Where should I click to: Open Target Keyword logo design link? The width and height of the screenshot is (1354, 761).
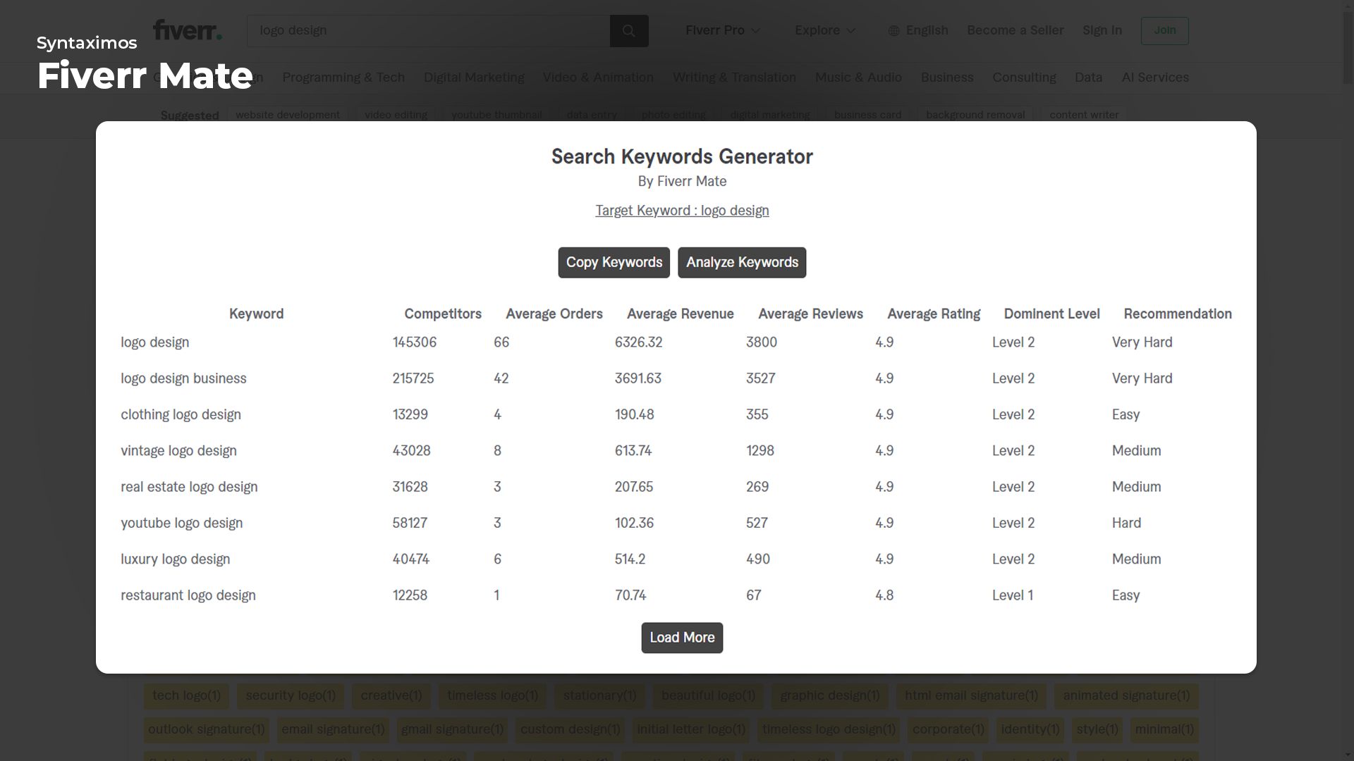click(x=681, y=211)
